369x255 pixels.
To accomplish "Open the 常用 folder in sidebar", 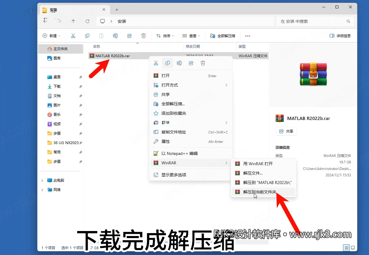I will 61,152.
